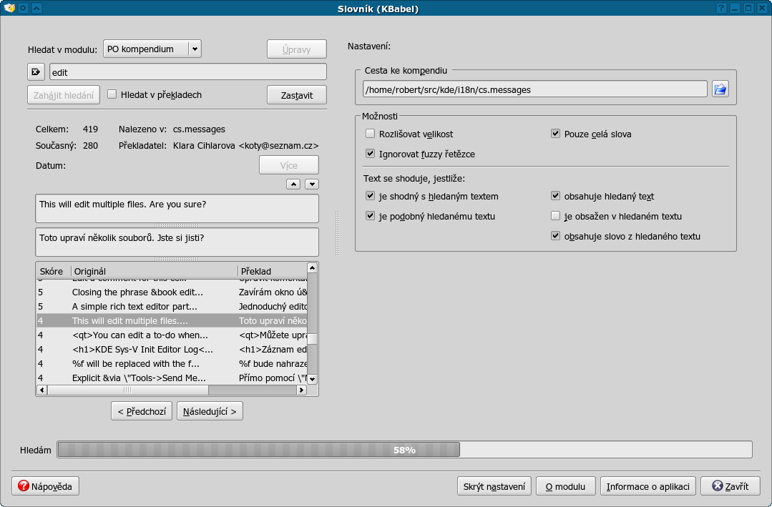772x507 pixels.
Task: Click 'Informace o aplikaci' button
Action: click(x=648, y=486)
